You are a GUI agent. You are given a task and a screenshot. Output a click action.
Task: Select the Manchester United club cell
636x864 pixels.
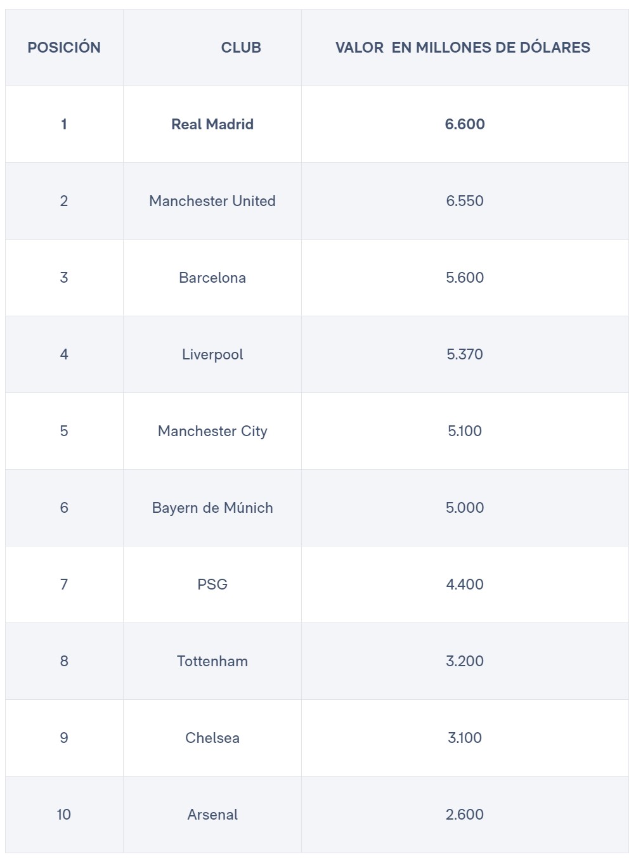212,201
